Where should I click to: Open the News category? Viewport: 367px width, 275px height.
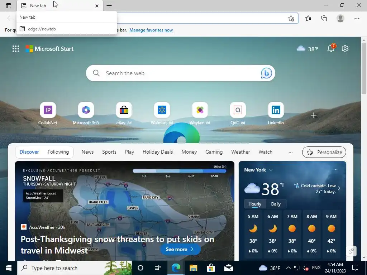pyautogui.click(x=87, y=152)
